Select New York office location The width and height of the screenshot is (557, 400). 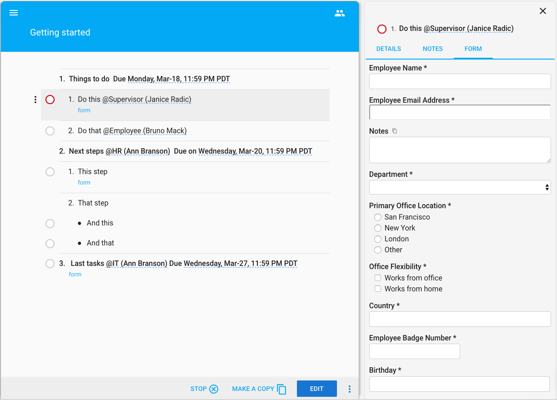[378, 228]
